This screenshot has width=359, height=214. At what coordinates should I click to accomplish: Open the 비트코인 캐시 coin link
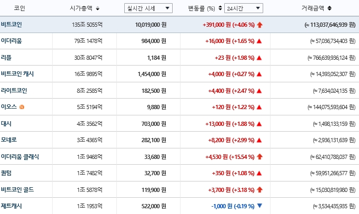[x=17, y=74]
